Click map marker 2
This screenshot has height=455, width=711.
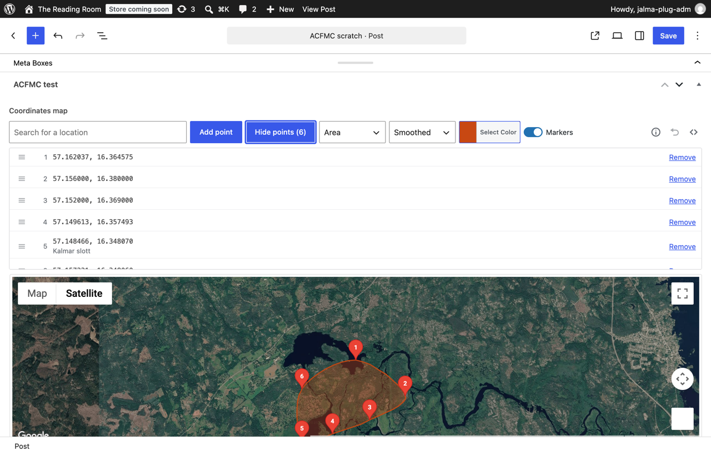point(405,385)
